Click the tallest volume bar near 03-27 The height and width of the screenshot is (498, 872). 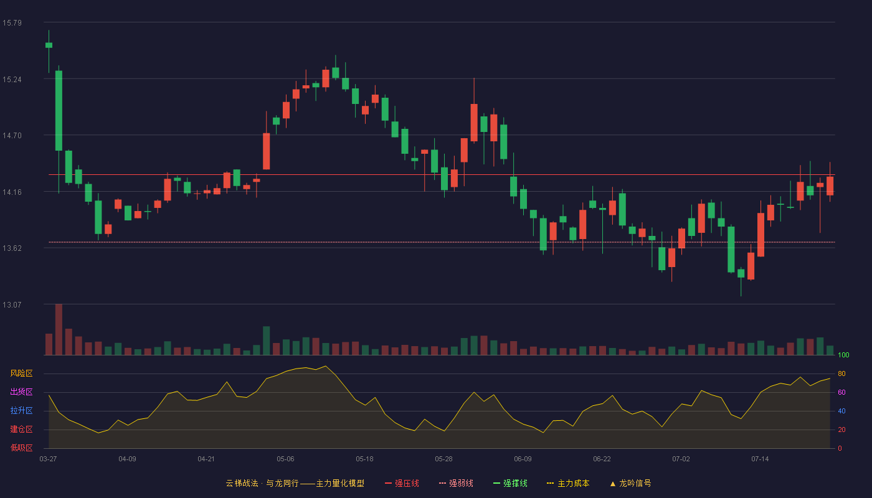(x=59, y=329)
